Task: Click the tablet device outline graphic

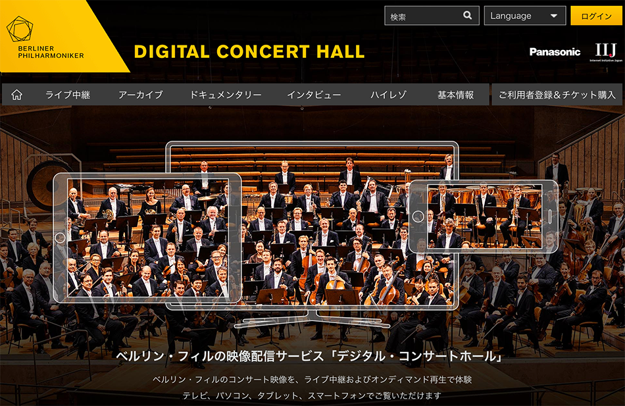Action: pos(147,238)
